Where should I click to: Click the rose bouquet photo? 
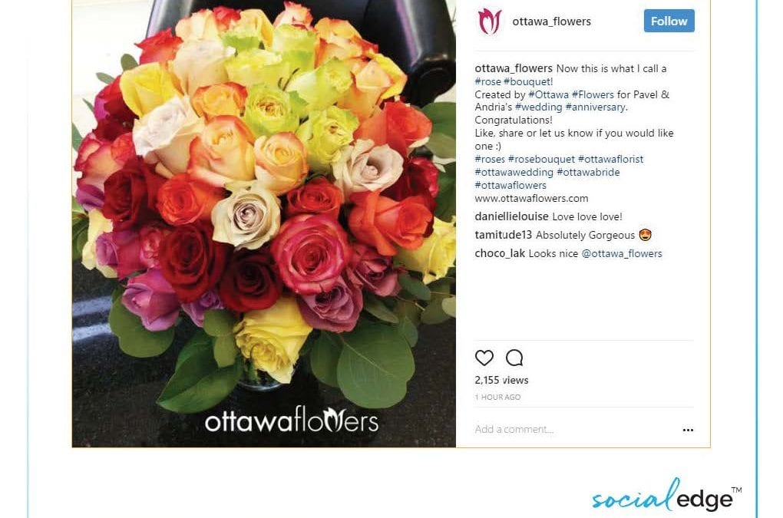(x=263, y=223)
